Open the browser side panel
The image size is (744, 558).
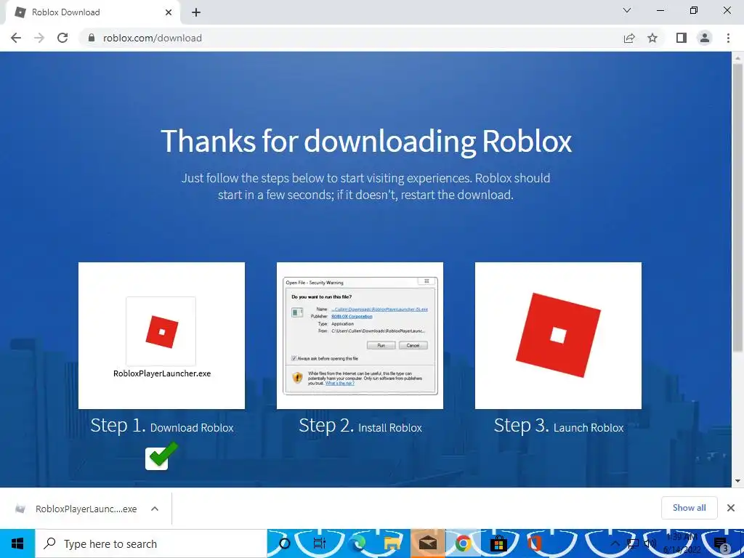coord(682,38)
